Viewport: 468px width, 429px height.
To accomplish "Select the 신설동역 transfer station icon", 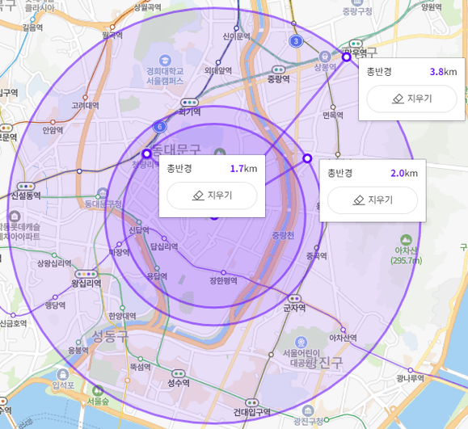I will (26, 186).
